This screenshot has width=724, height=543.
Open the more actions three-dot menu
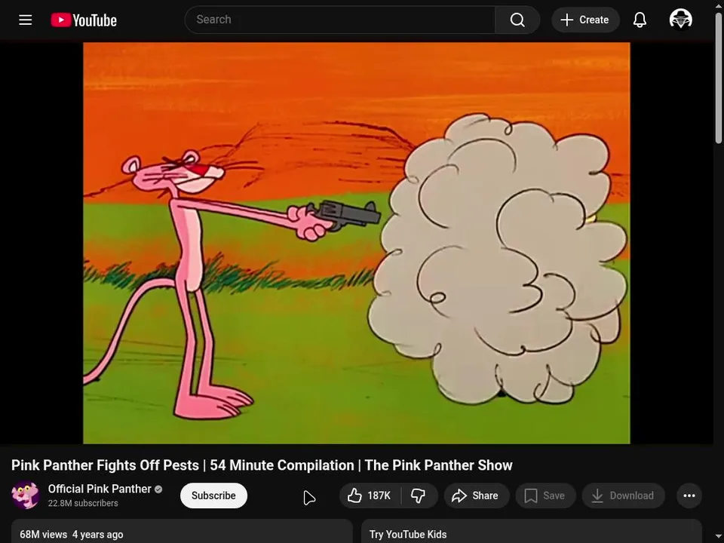(689, 495)
